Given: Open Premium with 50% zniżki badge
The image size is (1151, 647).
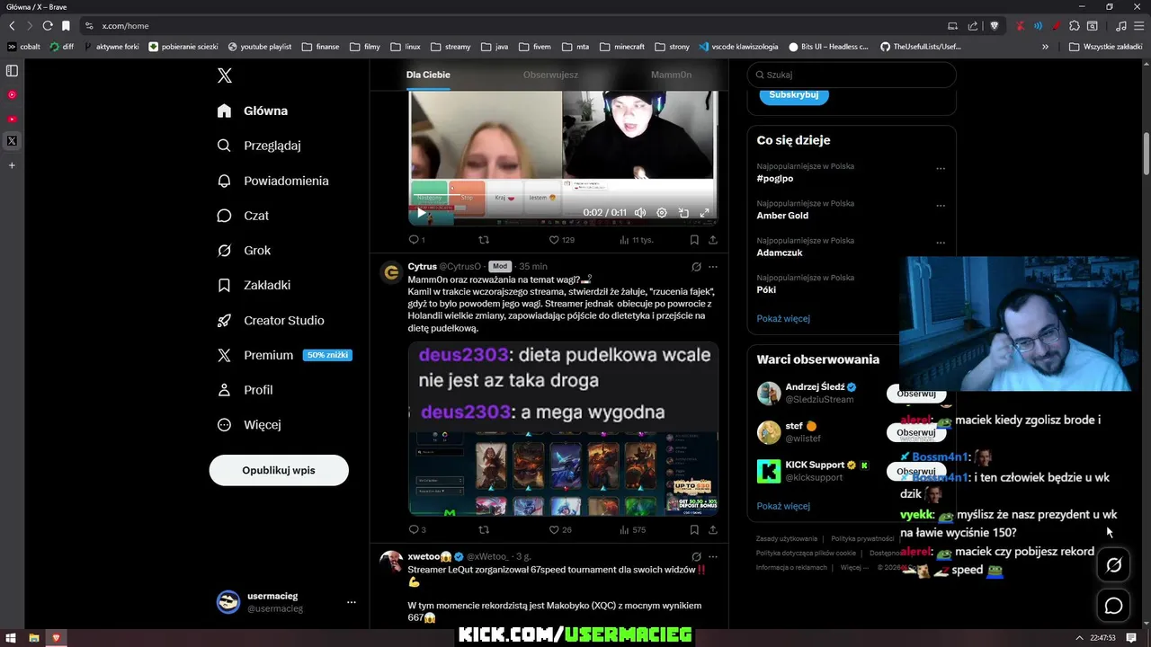Looking at the screenshot, I should (x=284, y=355).
